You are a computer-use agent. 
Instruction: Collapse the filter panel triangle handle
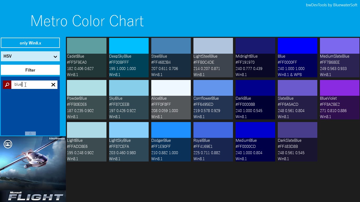[x=30, y=133]
